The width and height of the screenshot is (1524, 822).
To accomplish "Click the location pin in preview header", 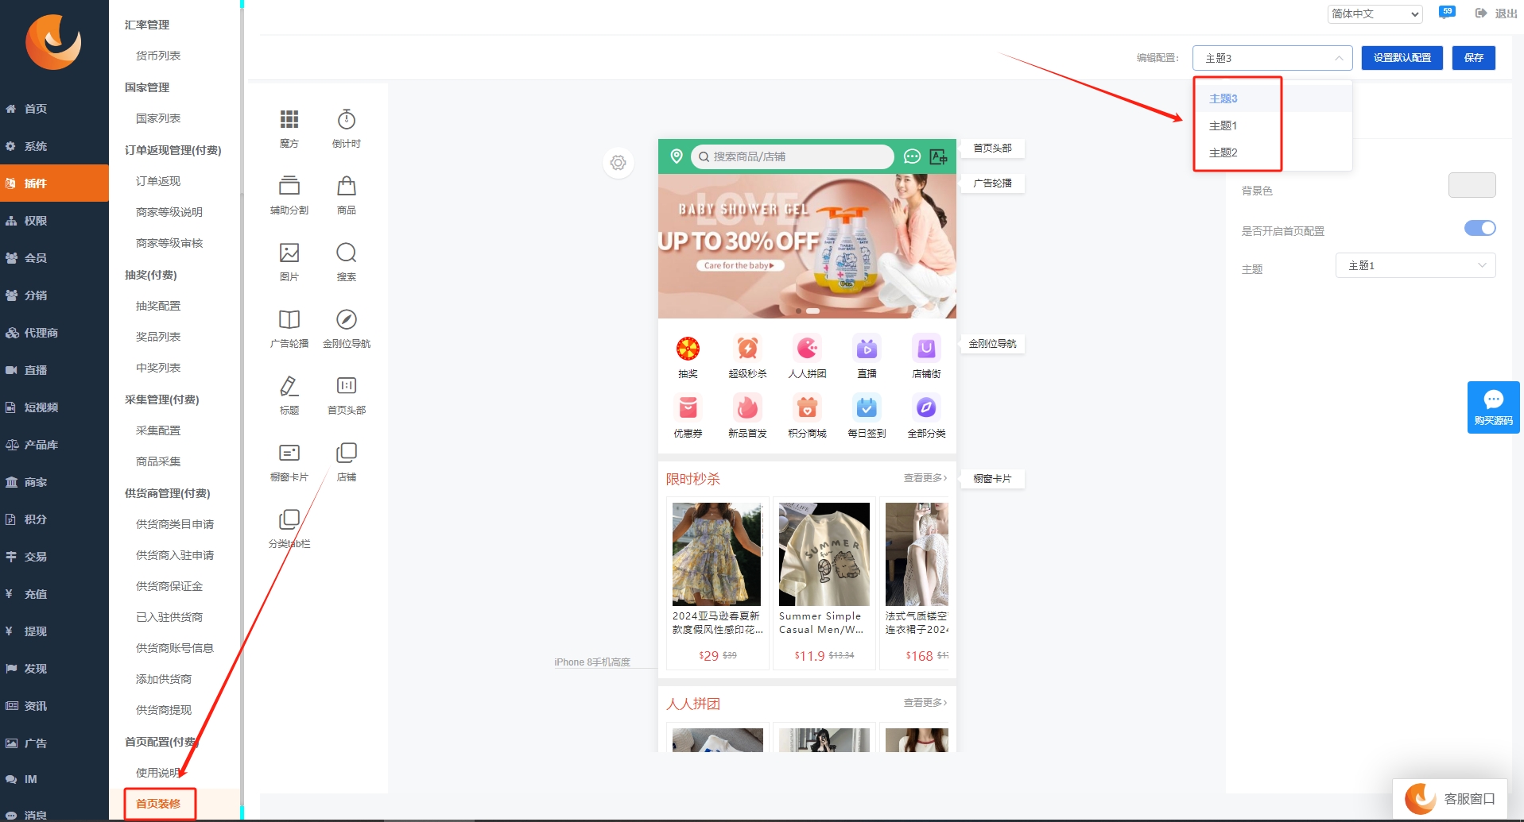I will point(677,156).
